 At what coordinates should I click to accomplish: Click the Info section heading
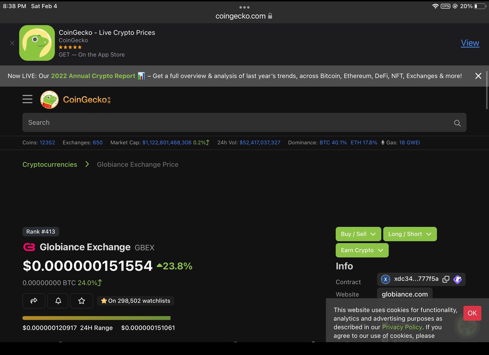click(344, 266)
